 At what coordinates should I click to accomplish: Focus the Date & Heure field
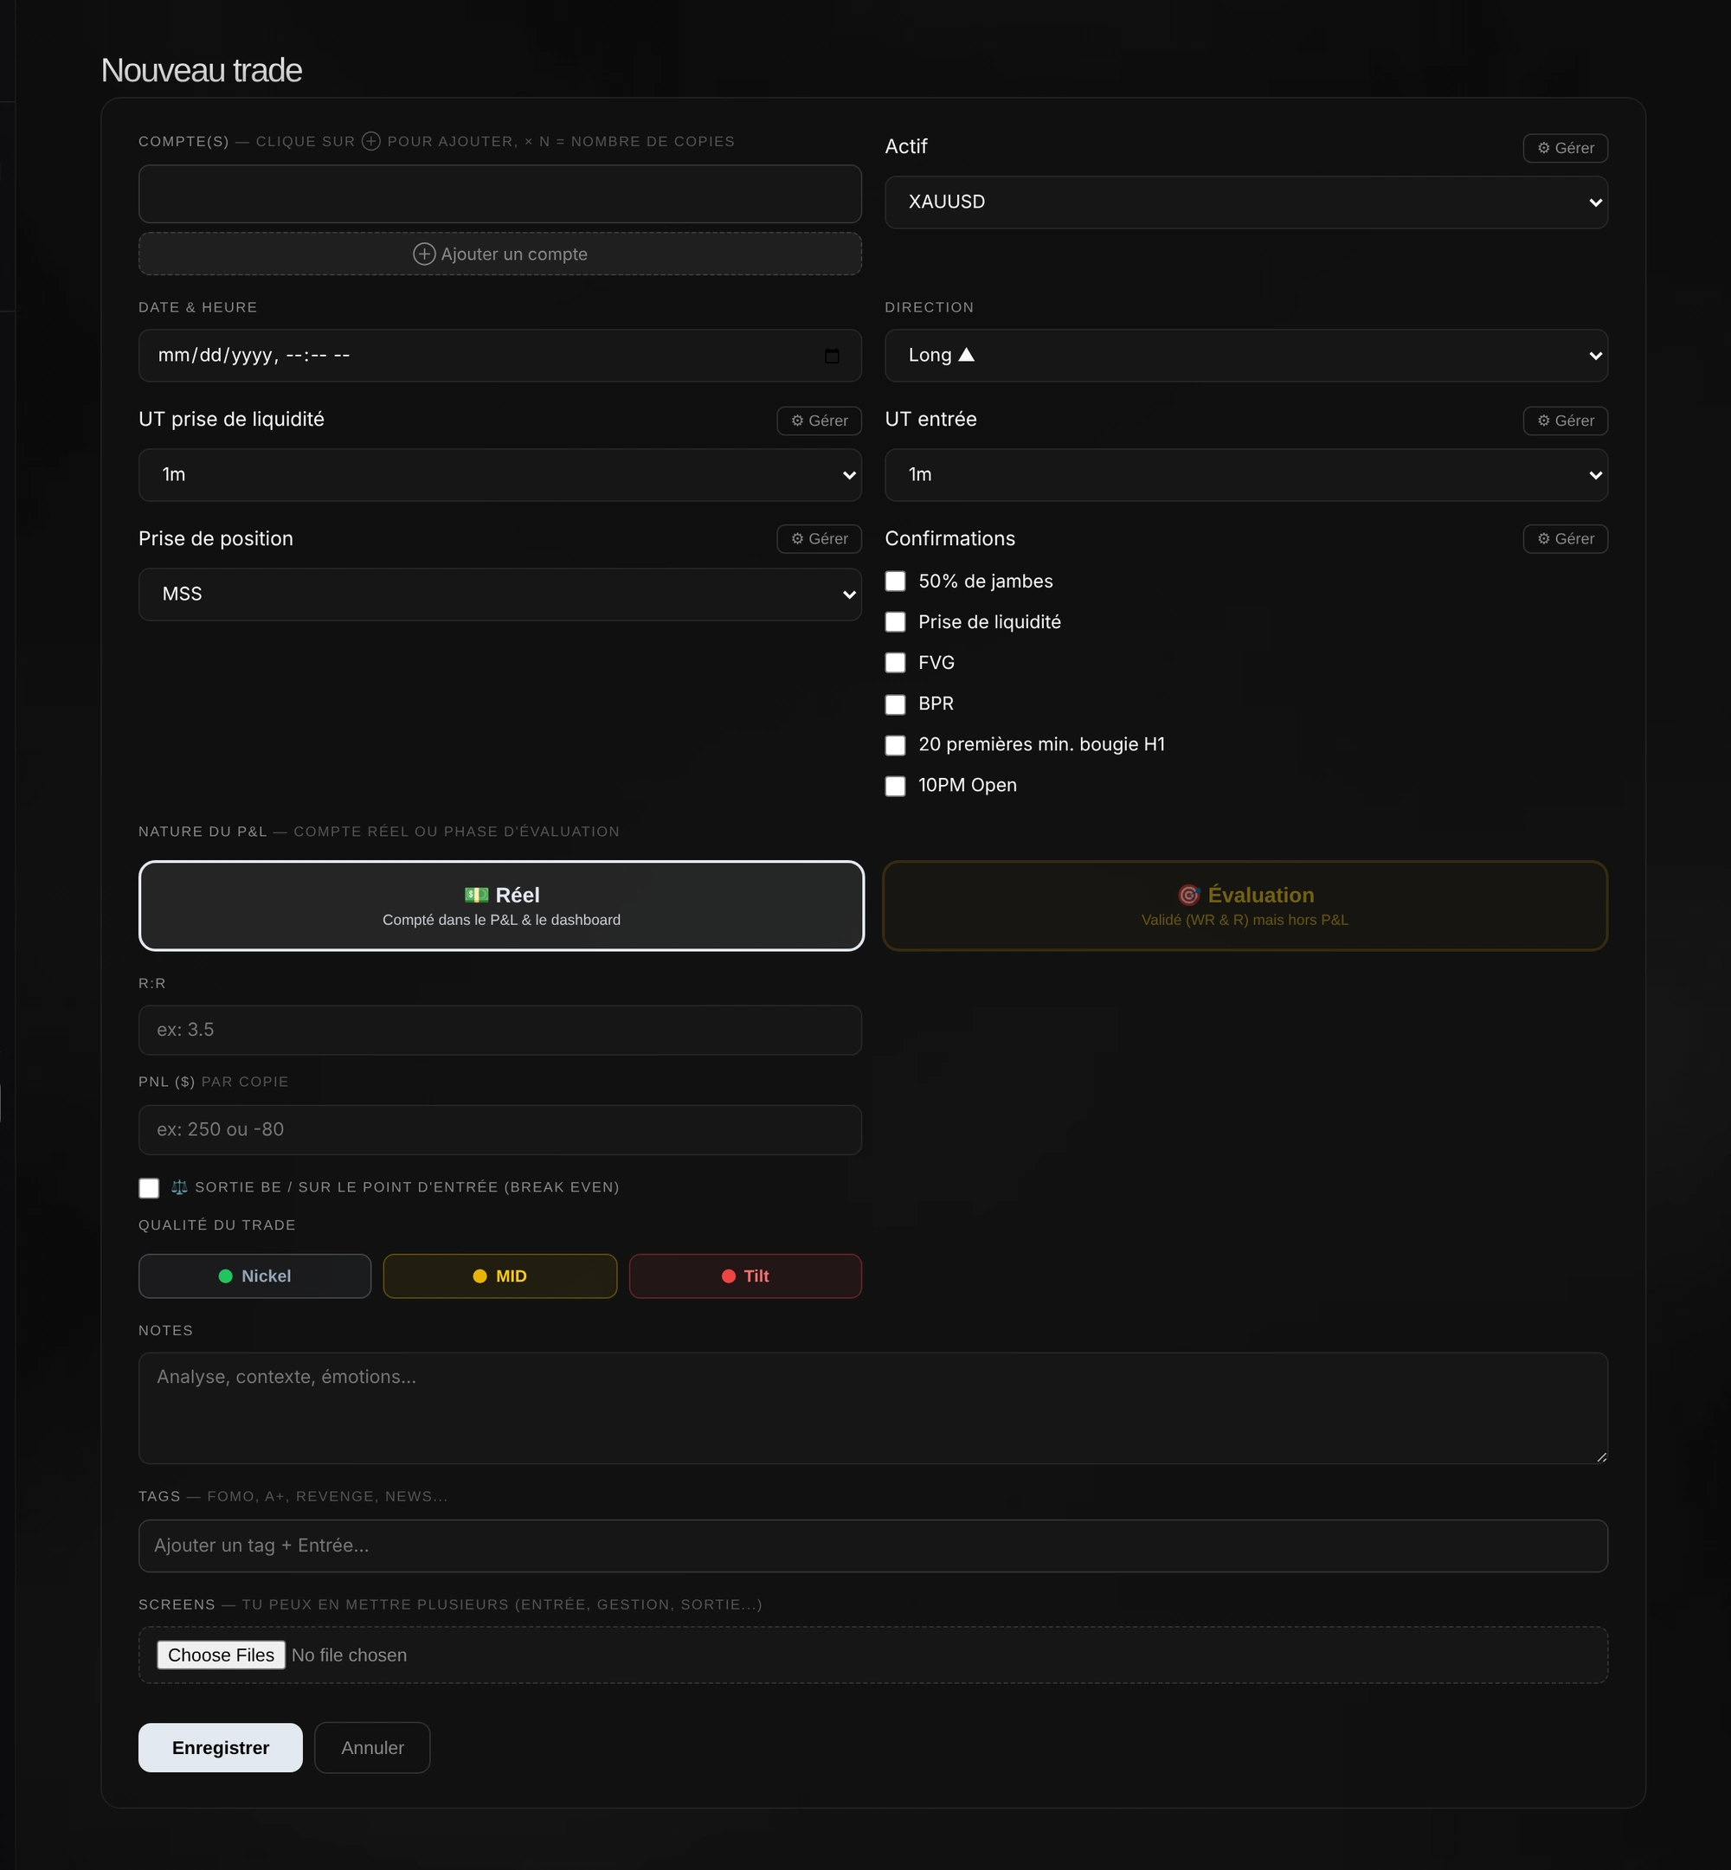(500, 355)
